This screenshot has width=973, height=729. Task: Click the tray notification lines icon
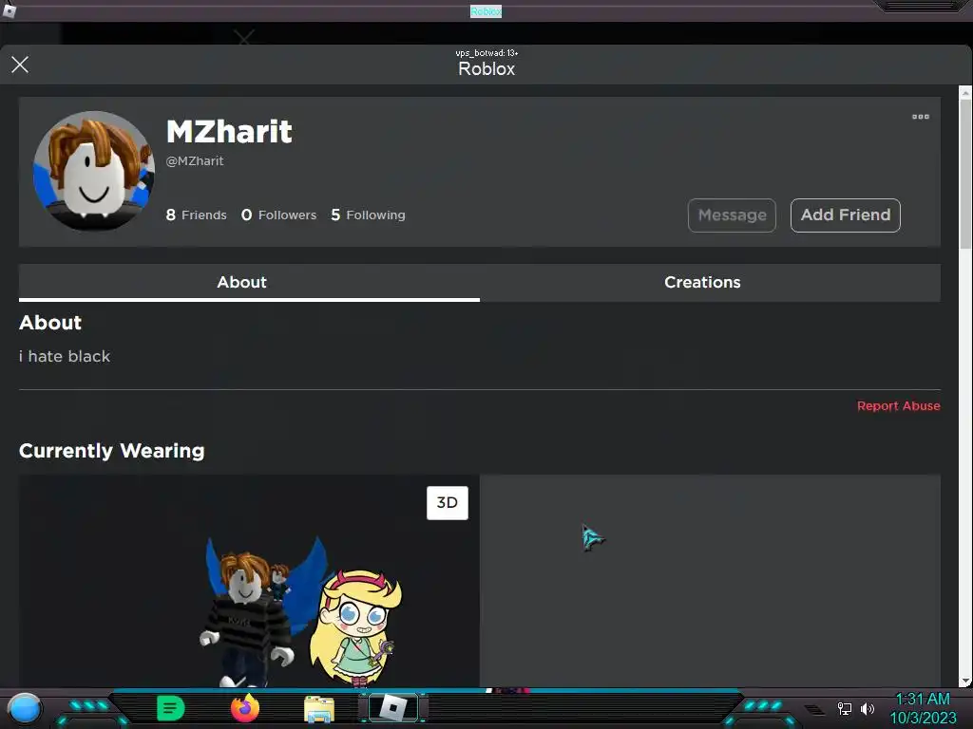click(814, 709)
